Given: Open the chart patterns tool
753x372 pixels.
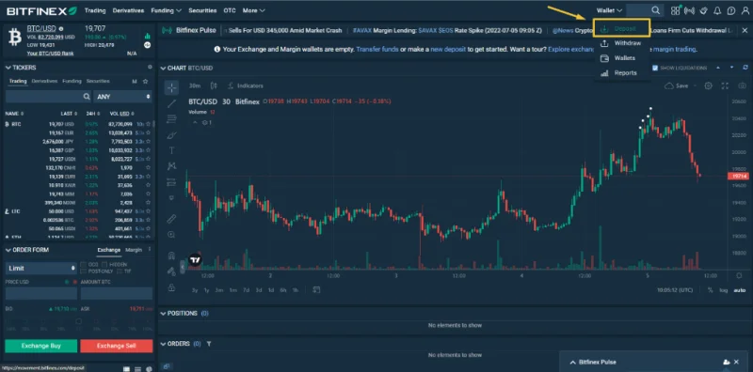Looking at the screenshot, I should tap(172, 166).
